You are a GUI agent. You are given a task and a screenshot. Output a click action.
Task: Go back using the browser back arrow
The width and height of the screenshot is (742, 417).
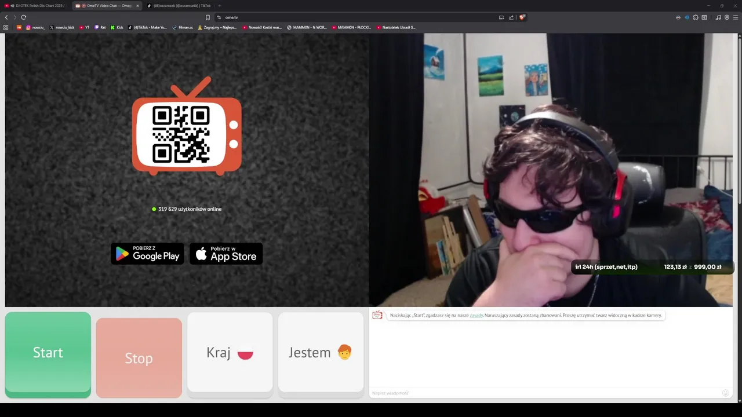[6, 17]
